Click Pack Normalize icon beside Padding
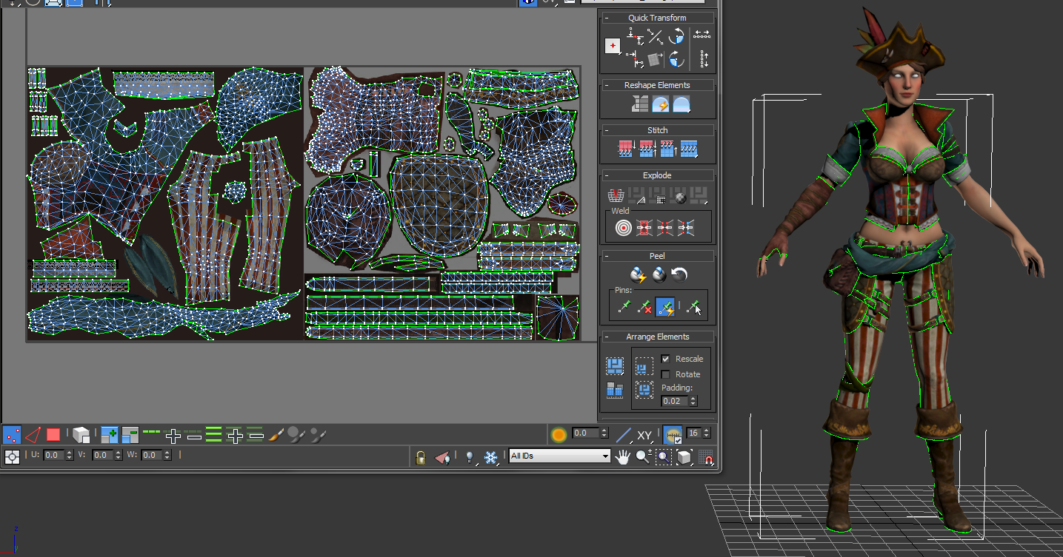This screenshot has height=557, width=1063. (x=644, y=390)
